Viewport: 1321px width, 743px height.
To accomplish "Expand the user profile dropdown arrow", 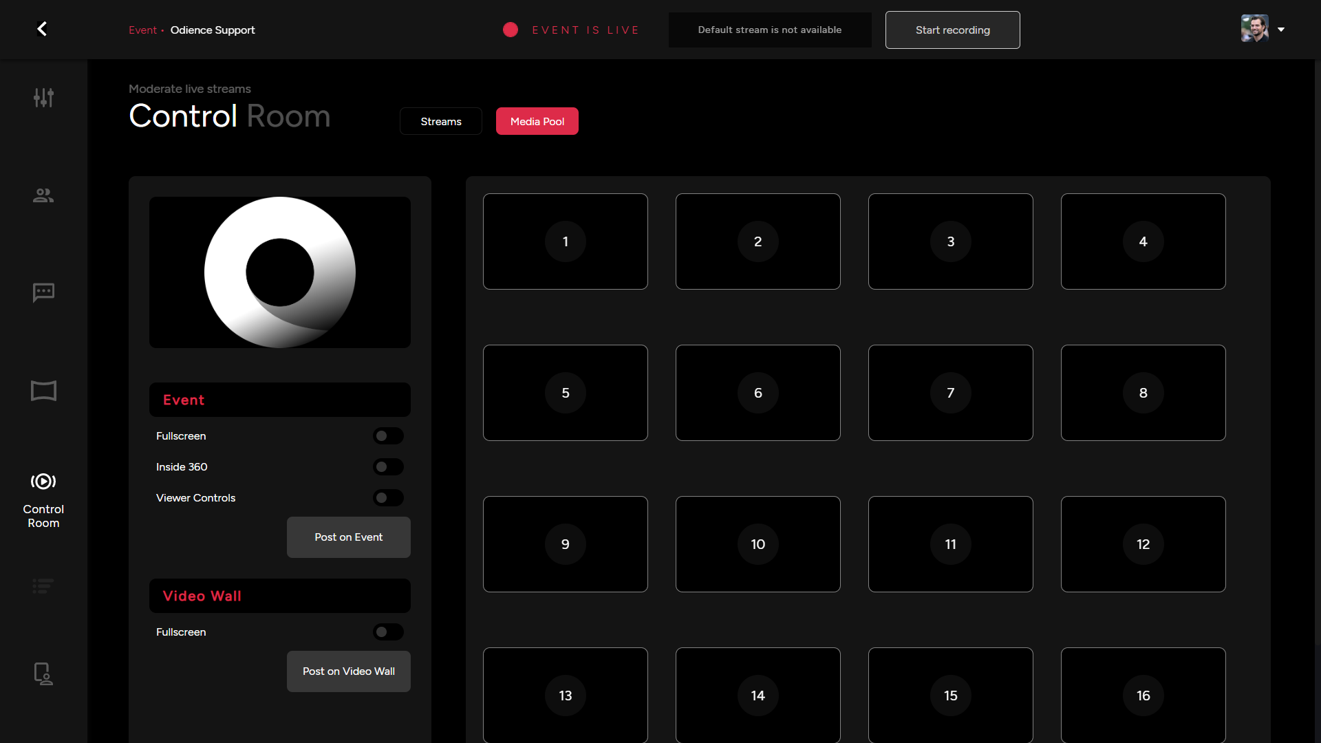I will pos(1281,30).
